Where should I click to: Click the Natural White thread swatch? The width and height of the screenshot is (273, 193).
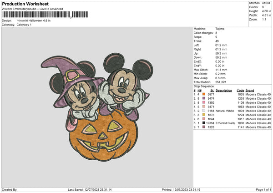tap(204, 111)
